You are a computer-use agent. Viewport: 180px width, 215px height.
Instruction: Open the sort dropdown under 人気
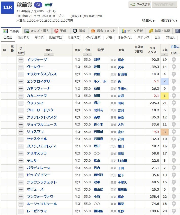tap(165, 54)
